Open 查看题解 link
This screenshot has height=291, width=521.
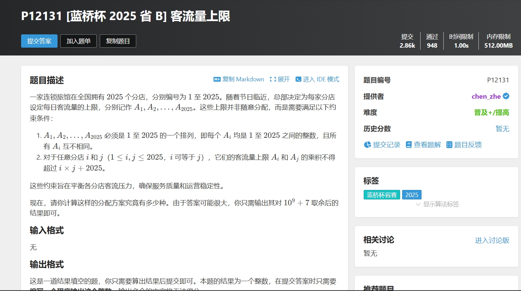427,145
